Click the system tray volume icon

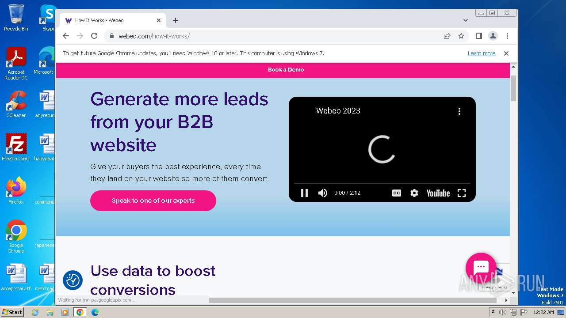(503, 312)
